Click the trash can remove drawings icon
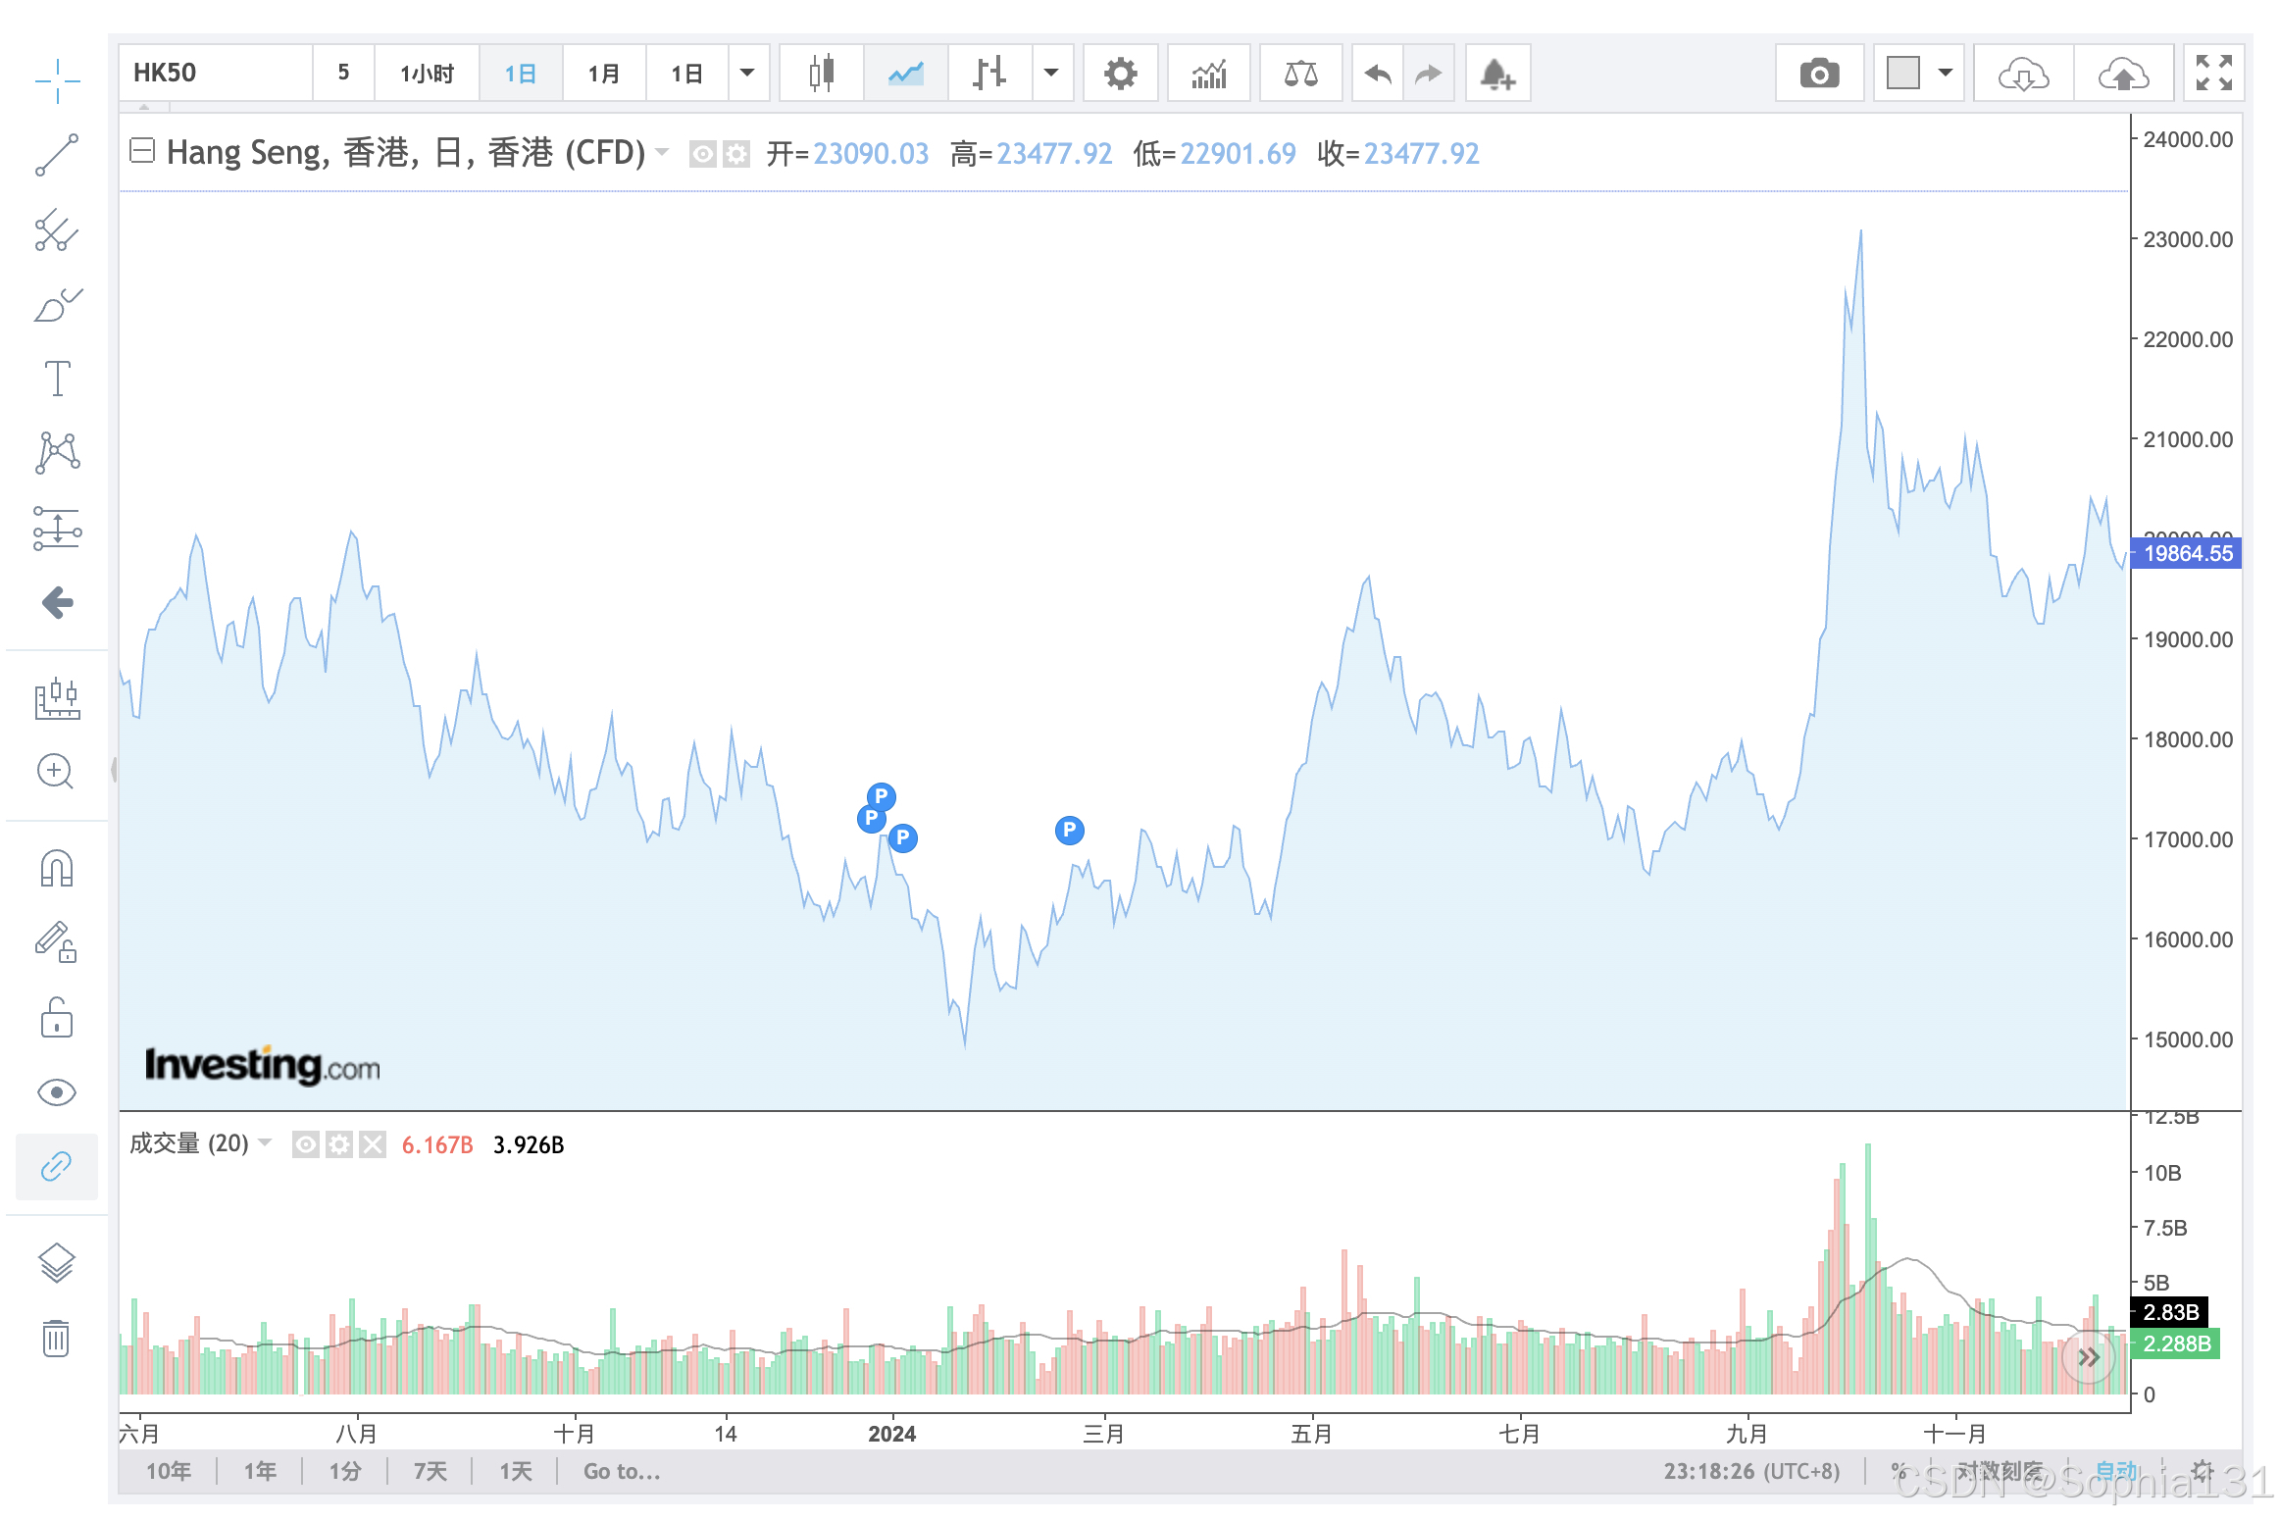 point(56,1338)
